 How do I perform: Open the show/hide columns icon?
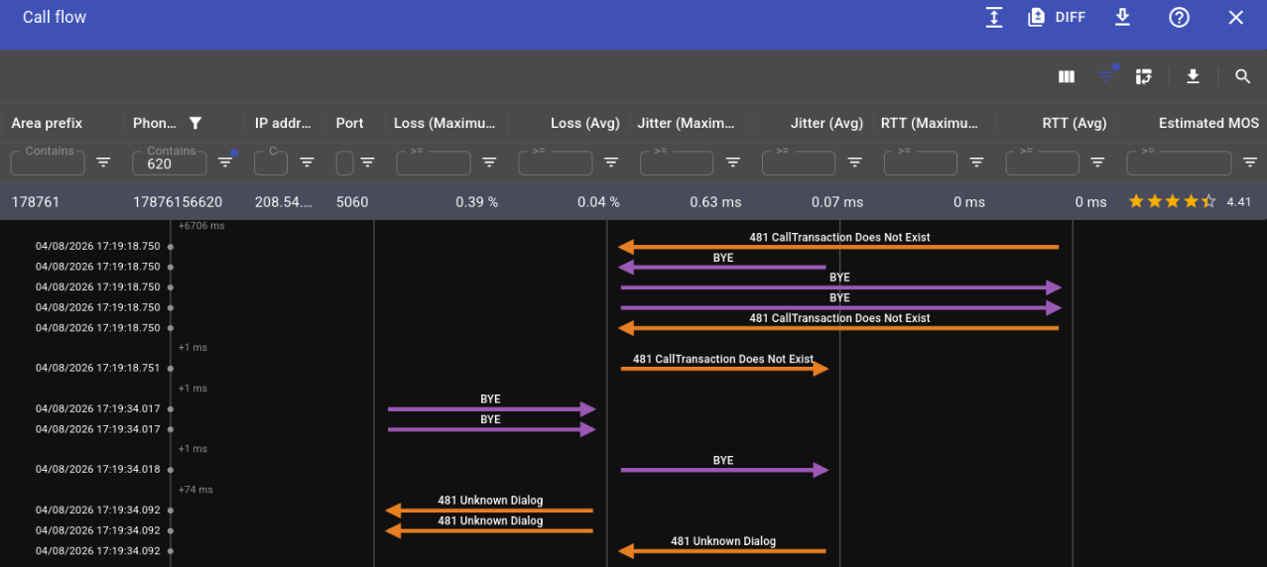tap(1067, 76)
